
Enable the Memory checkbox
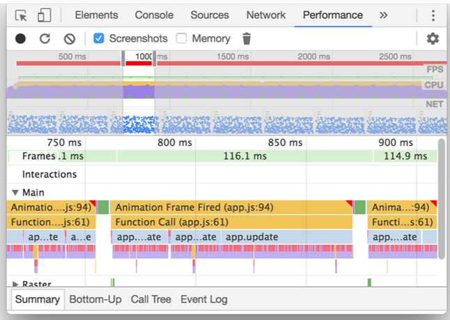[x=181, y=38]
